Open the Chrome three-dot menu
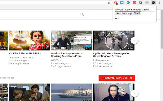 click(160, 3)
